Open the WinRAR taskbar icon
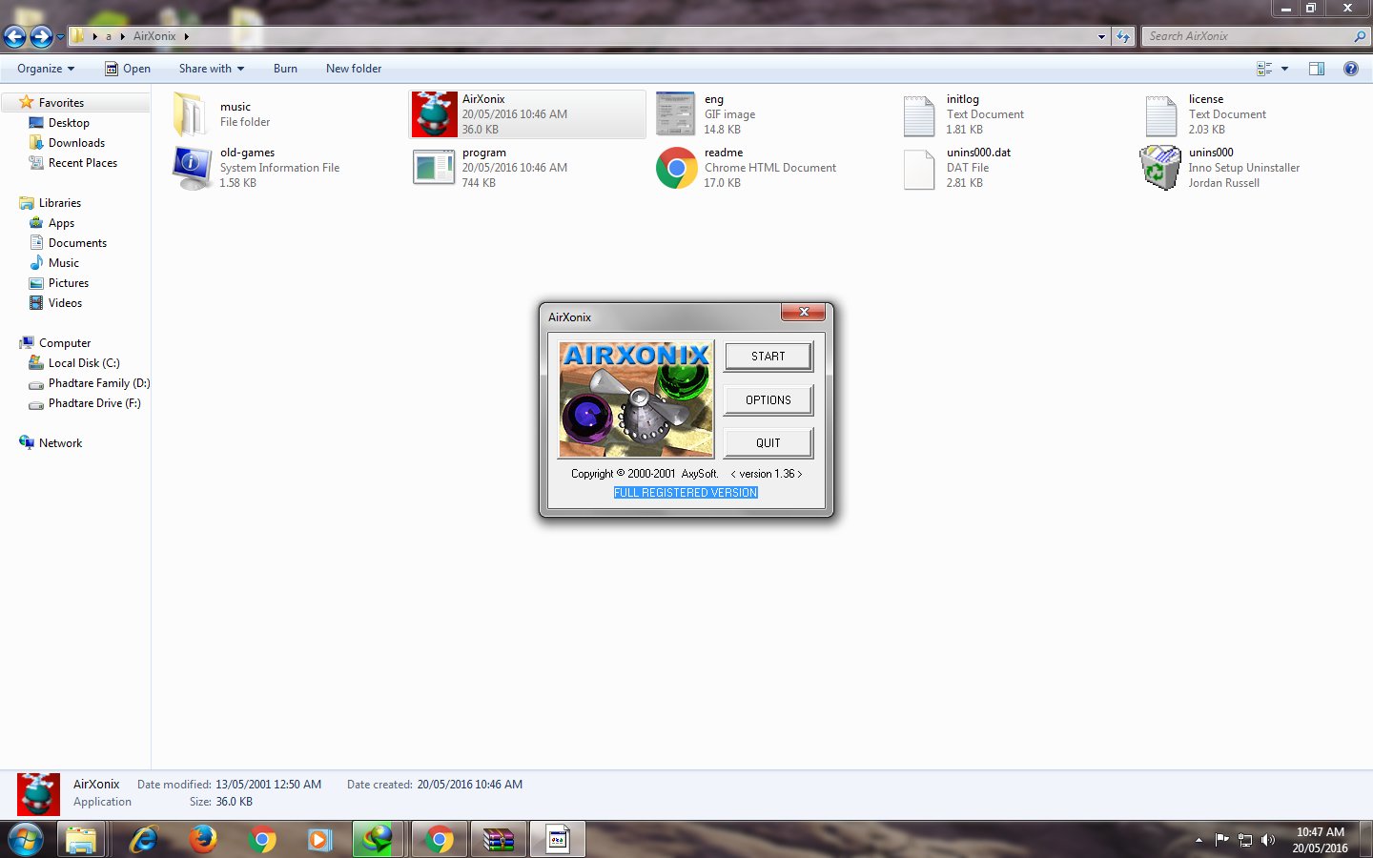This screenshot has width=1373, height=858. pyautogui.click(x=499, y=840)
